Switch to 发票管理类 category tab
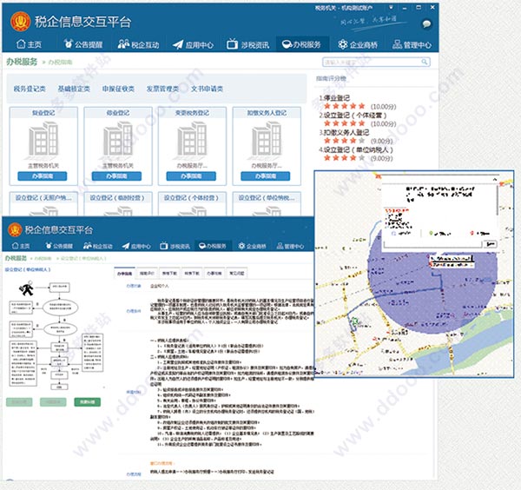The width and height of the screenshot is (521, 490). [x=162, y=89]
